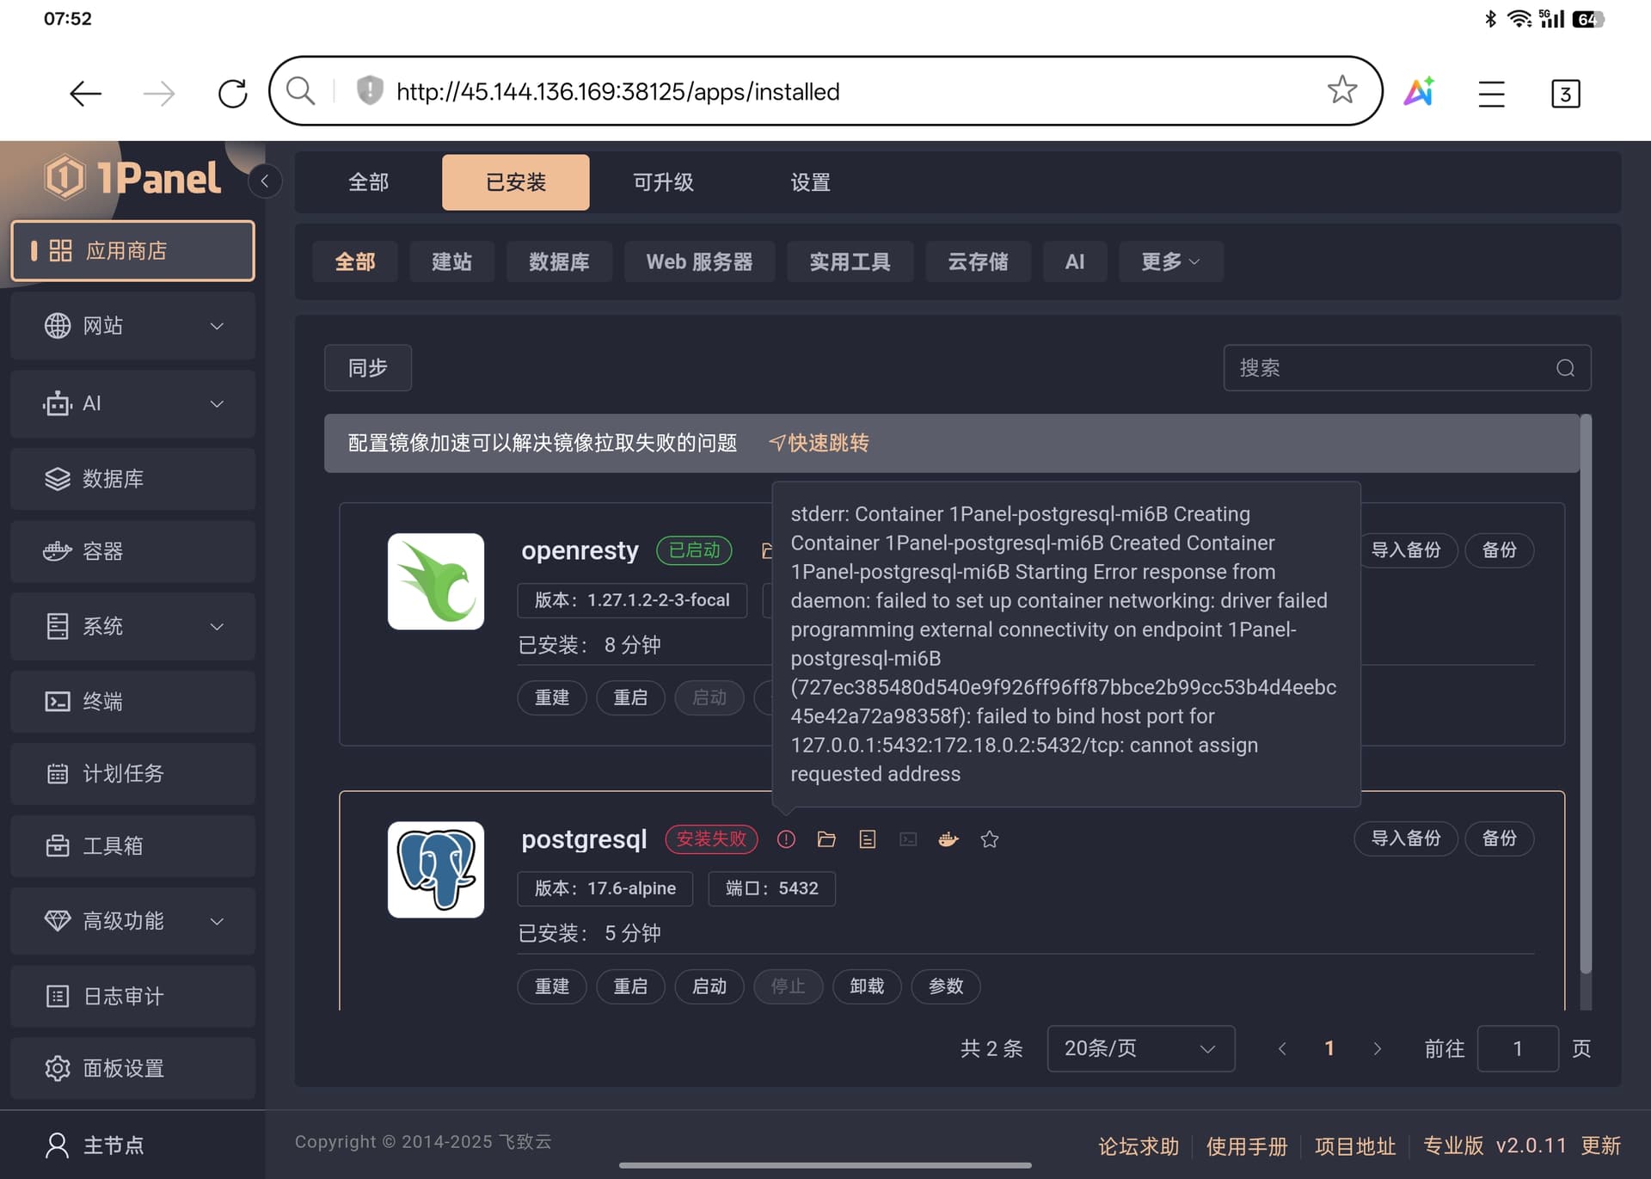
Task: Filter by 数据库 category
Action: 559,261
